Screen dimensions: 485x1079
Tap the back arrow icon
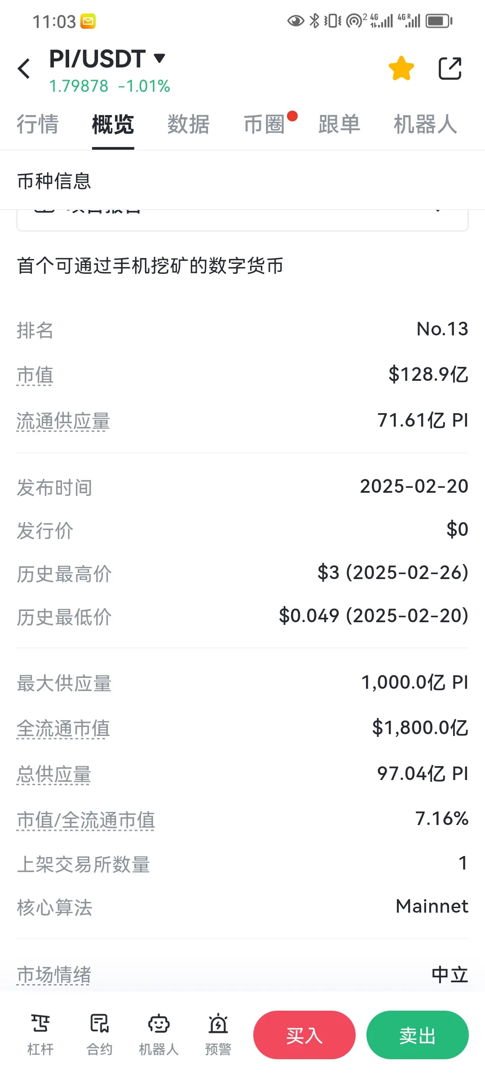coord(24,69)
